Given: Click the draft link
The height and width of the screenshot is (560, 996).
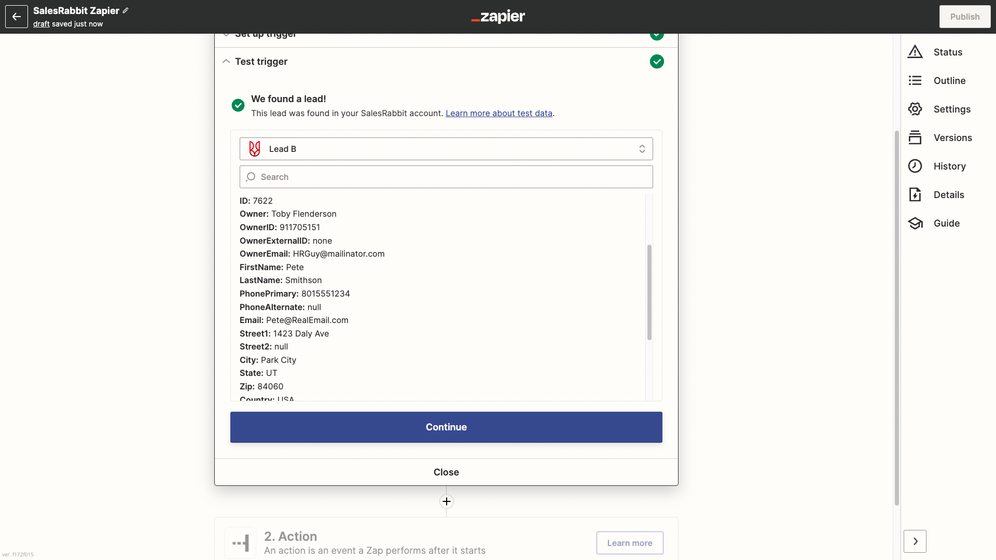Looking at the screenshot, I should pyautogui.click(x=41, y=24).
